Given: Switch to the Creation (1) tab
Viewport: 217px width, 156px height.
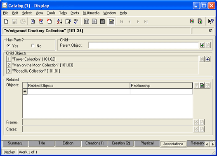Looking at the screenshot, I should click(x=94, y=143).
